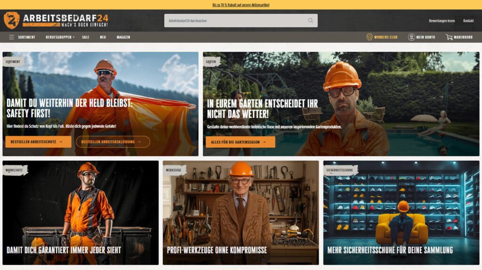Click the 70% Rabatt promo banner link
This screenshot has width=482, height=270.
pyautogui.click(x=241, y=5)
